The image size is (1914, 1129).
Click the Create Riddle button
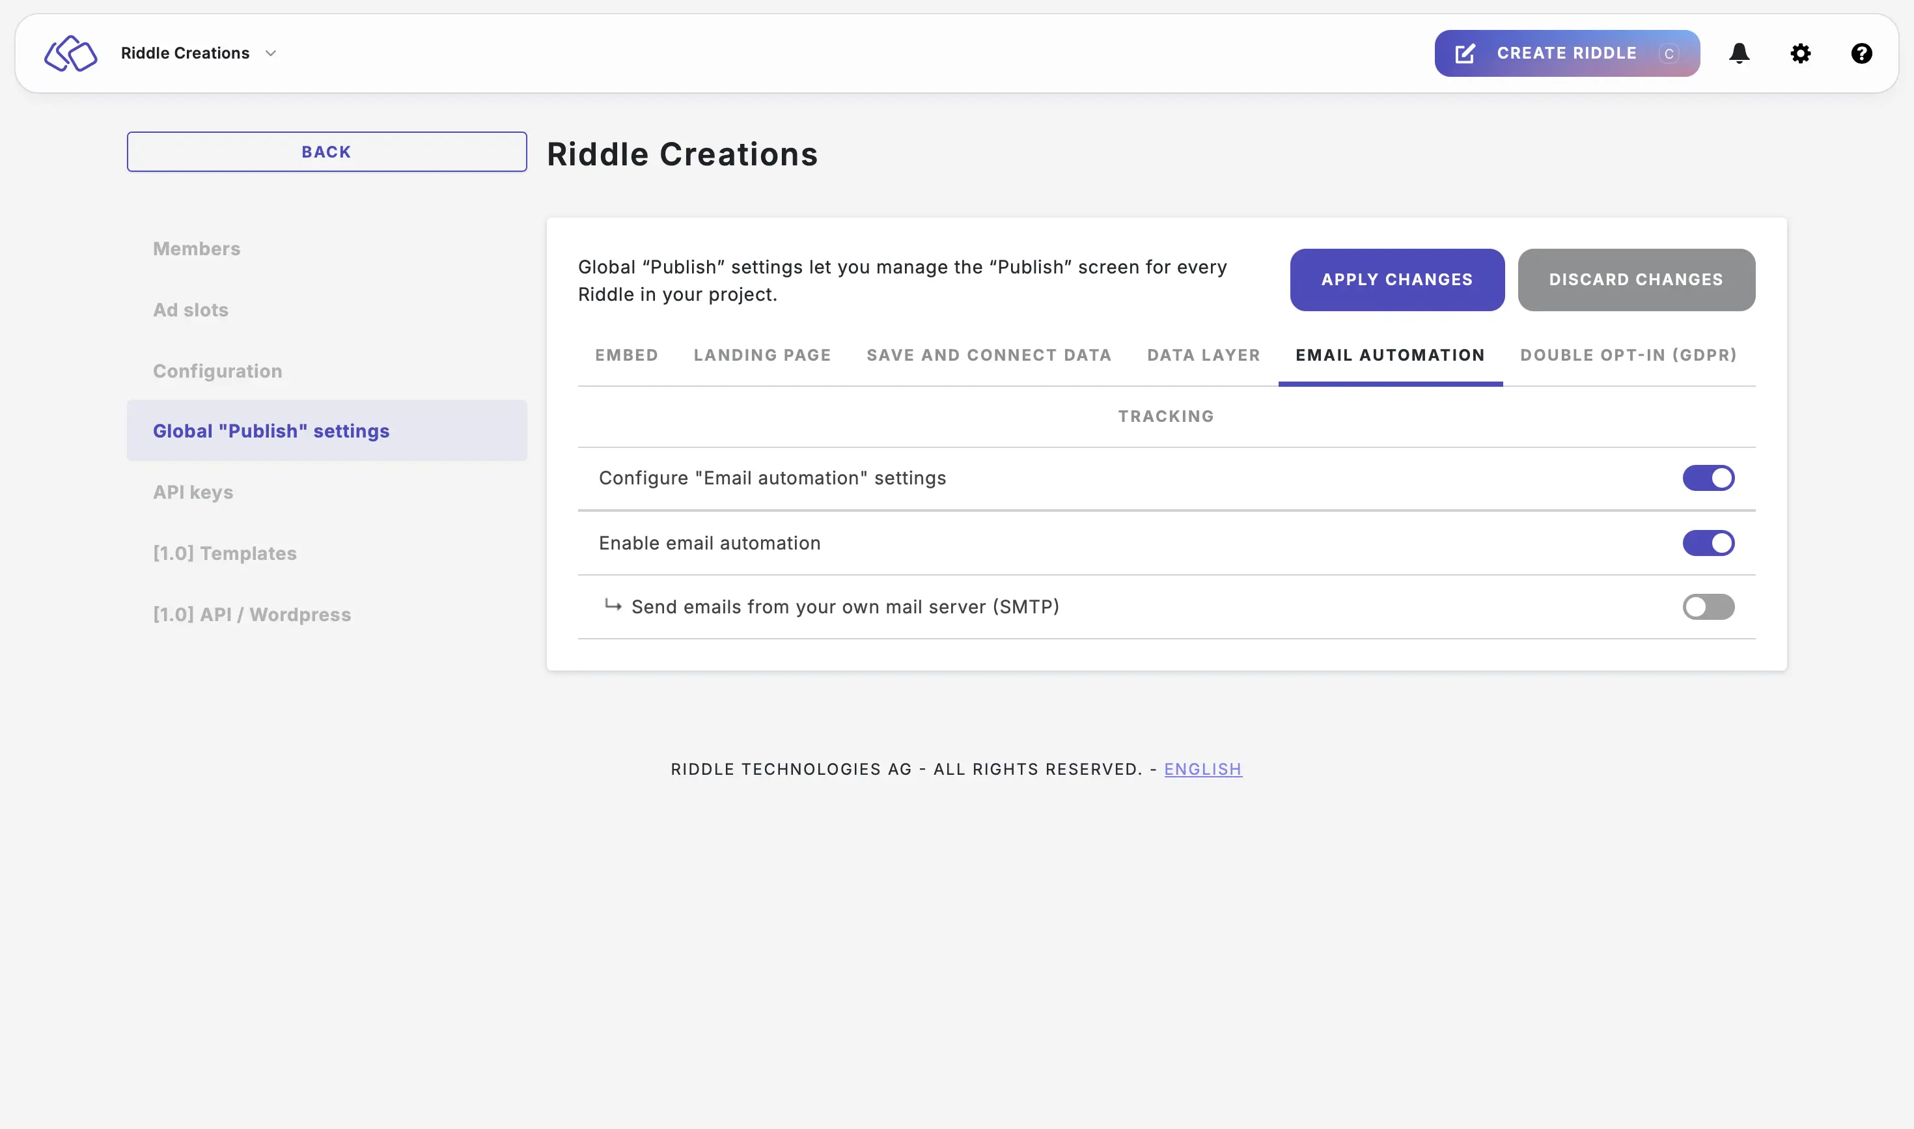[1567, 53]
